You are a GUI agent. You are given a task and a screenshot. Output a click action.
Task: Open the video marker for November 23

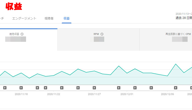(x=62, y=88)
